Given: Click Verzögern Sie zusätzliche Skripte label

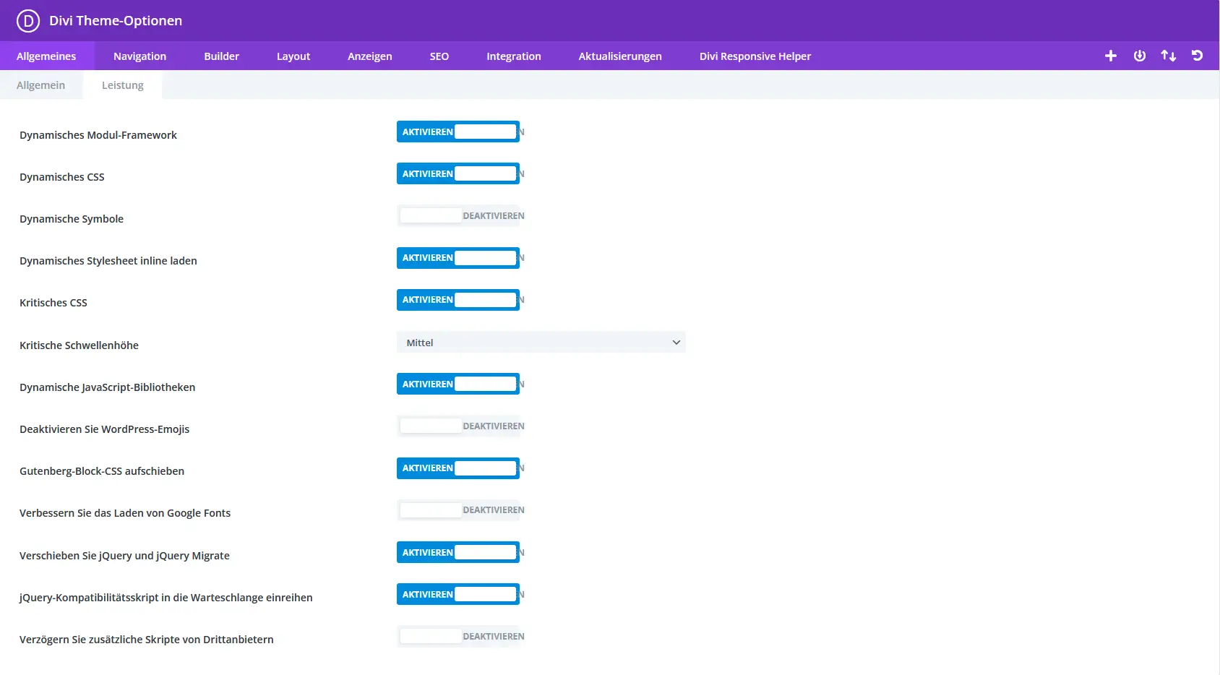Looking at the screenshot, I should pyautogui.click(x=147, y=640).
